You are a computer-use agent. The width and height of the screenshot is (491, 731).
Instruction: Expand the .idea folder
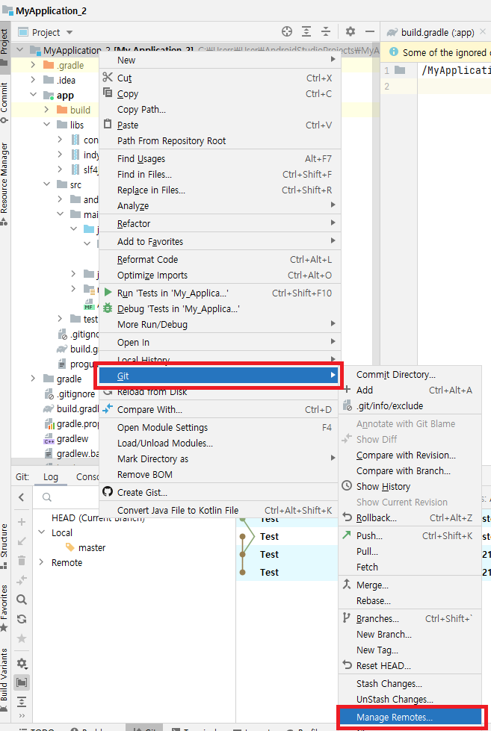33,80
